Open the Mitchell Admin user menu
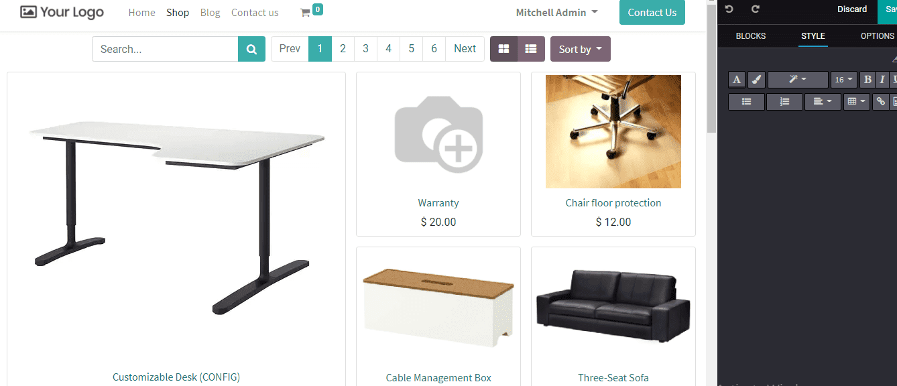Viewport: 897px width, 386px height. (x=557, y=13)
